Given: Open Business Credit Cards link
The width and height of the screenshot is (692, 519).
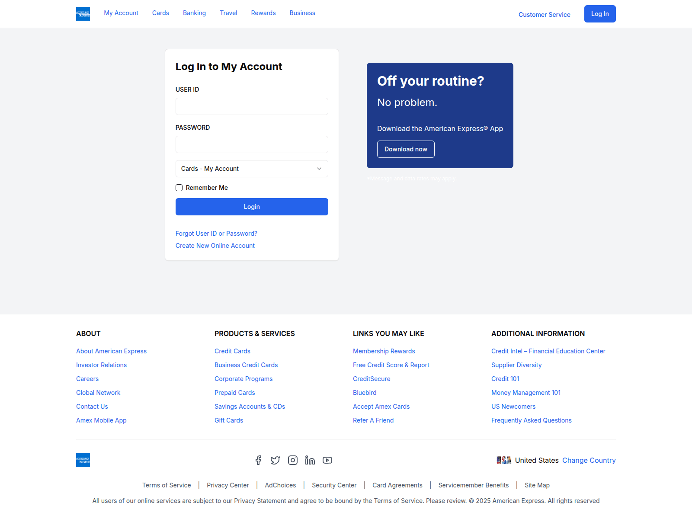Looking at the screenshot, I should pos(246,365).
